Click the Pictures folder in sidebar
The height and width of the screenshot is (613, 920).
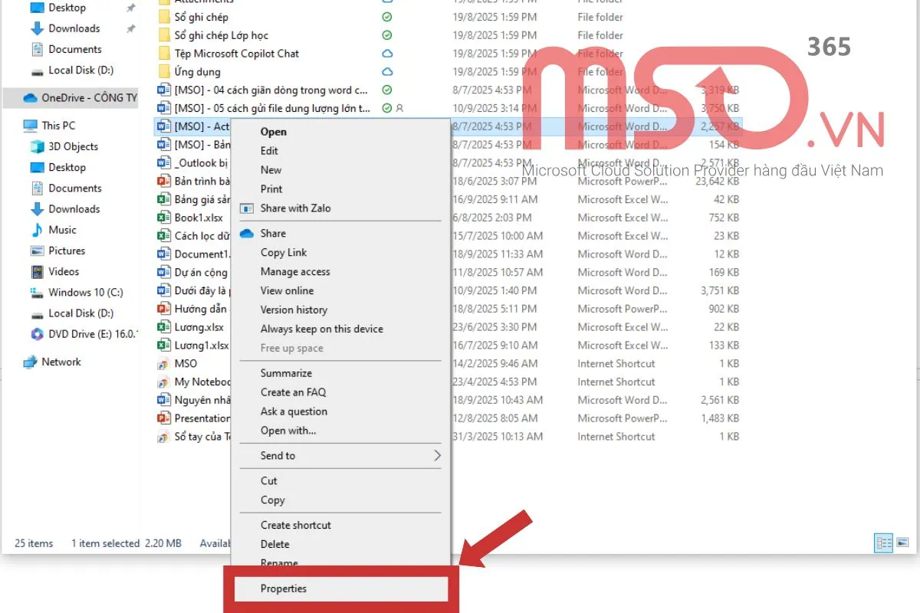coord(66,251)
